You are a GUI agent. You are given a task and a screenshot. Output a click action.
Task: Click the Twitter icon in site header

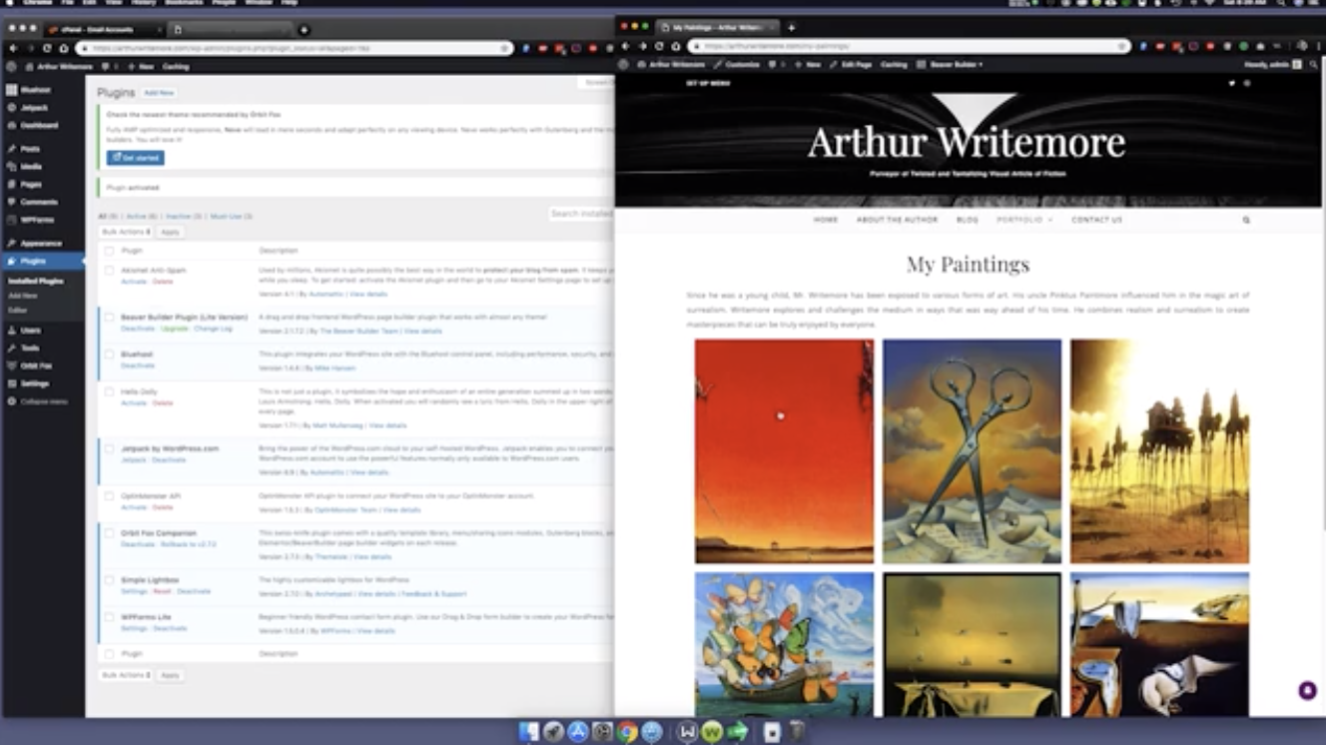[x=1231, y=83]
